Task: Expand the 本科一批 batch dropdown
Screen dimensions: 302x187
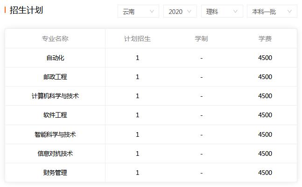Action: click(x=272, y=12)
